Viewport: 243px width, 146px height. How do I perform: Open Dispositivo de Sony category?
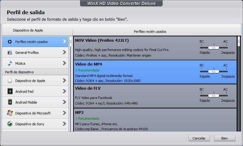click(35, 124)
